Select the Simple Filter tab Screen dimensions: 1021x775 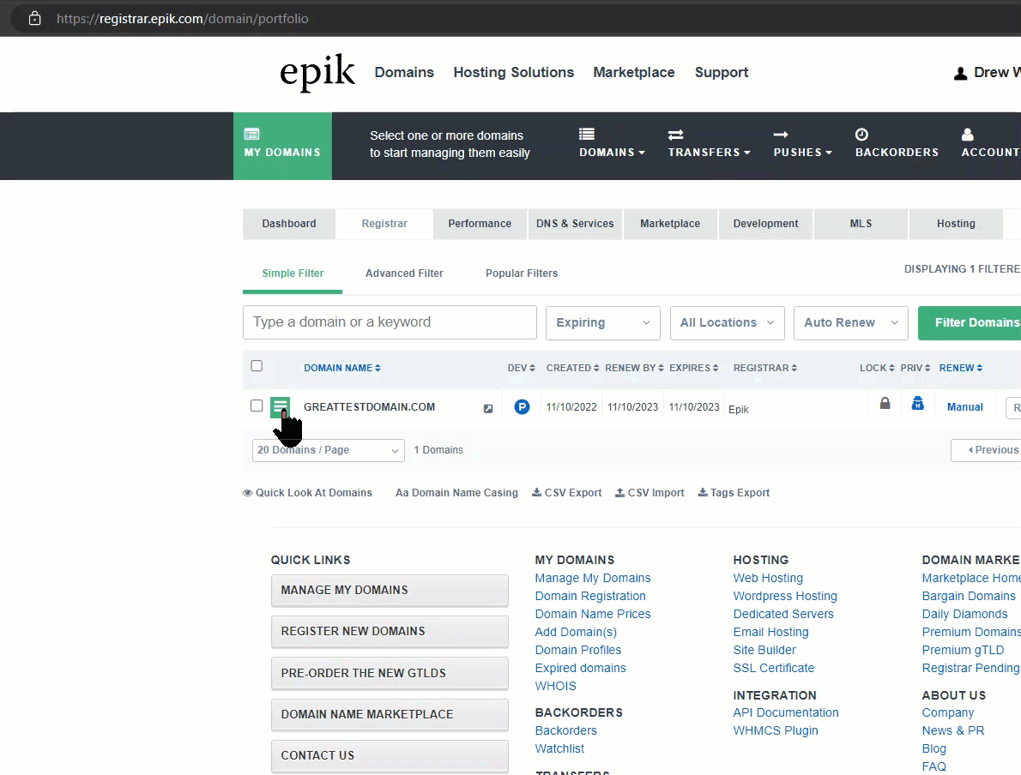[x=293, y=273]
